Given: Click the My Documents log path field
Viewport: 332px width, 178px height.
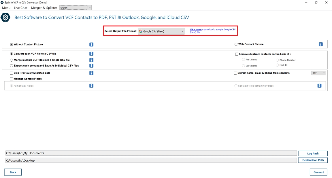Looking at the screenshot, I should [x=151, y=153].
